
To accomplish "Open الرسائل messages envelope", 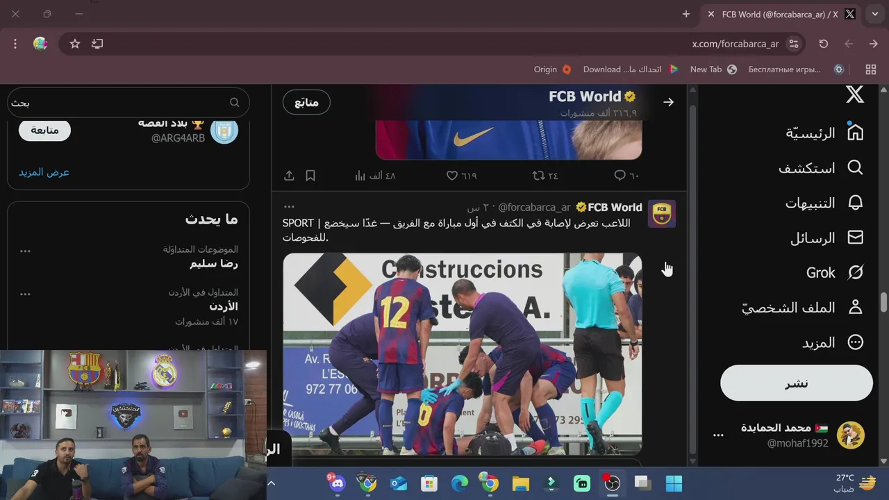I will pos(855,237).
